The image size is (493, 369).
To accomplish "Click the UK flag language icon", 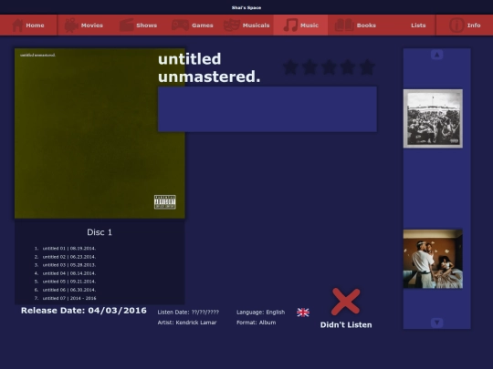I will pos(303,313).
